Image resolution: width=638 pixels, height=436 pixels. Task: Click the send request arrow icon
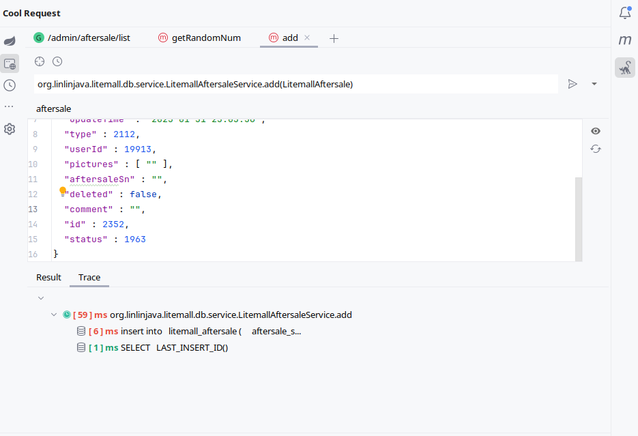pyautogui.click(x=572, y=84)
